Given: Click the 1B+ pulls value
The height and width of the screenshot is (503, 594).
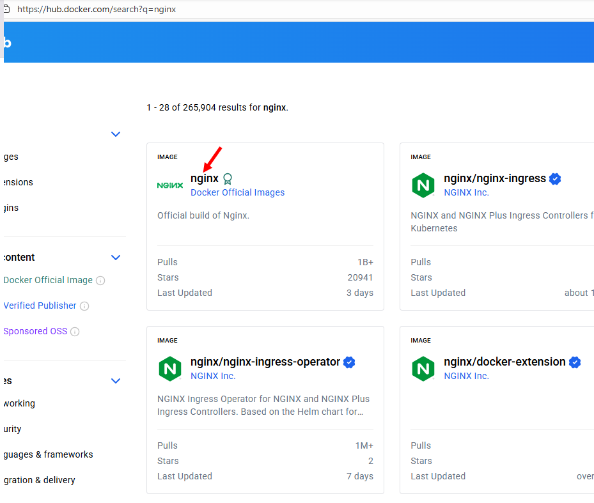Looking at the screenshot, I should (x=365, y=262).
